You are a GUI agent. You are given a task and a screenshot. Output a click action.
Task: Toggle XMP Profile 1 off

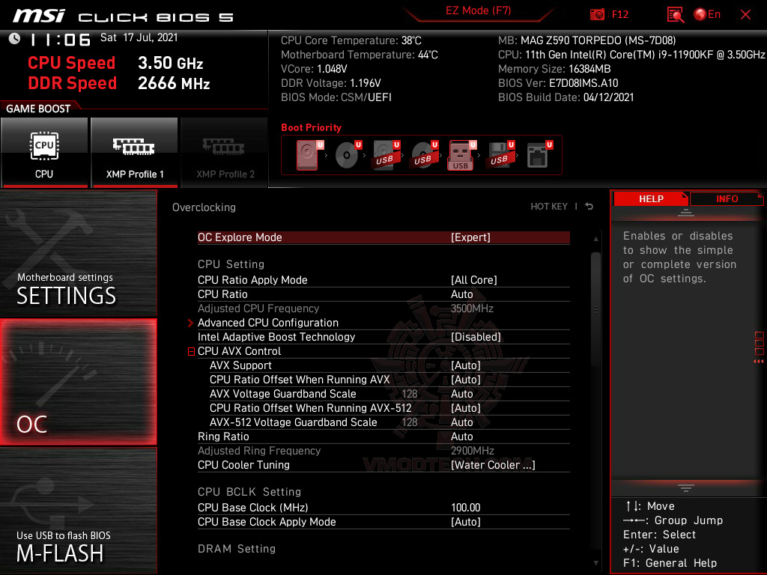pyautogui.click(x=134, y=153)
